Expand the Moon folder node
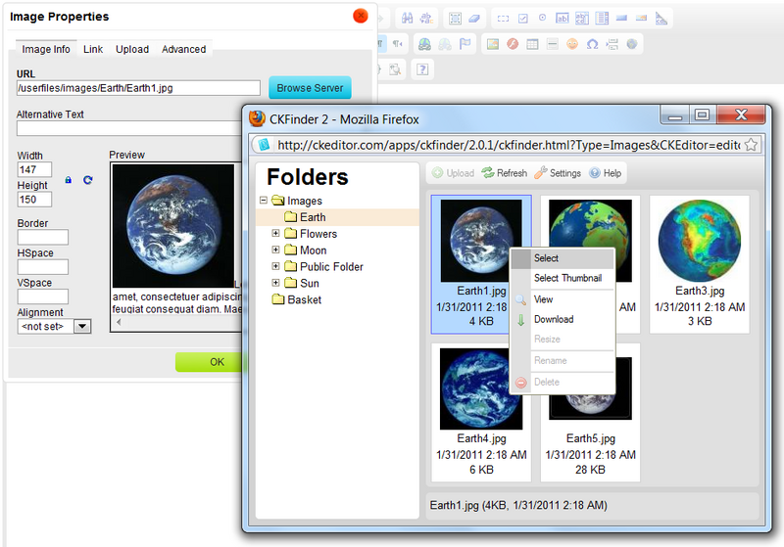 coord(275,250)
